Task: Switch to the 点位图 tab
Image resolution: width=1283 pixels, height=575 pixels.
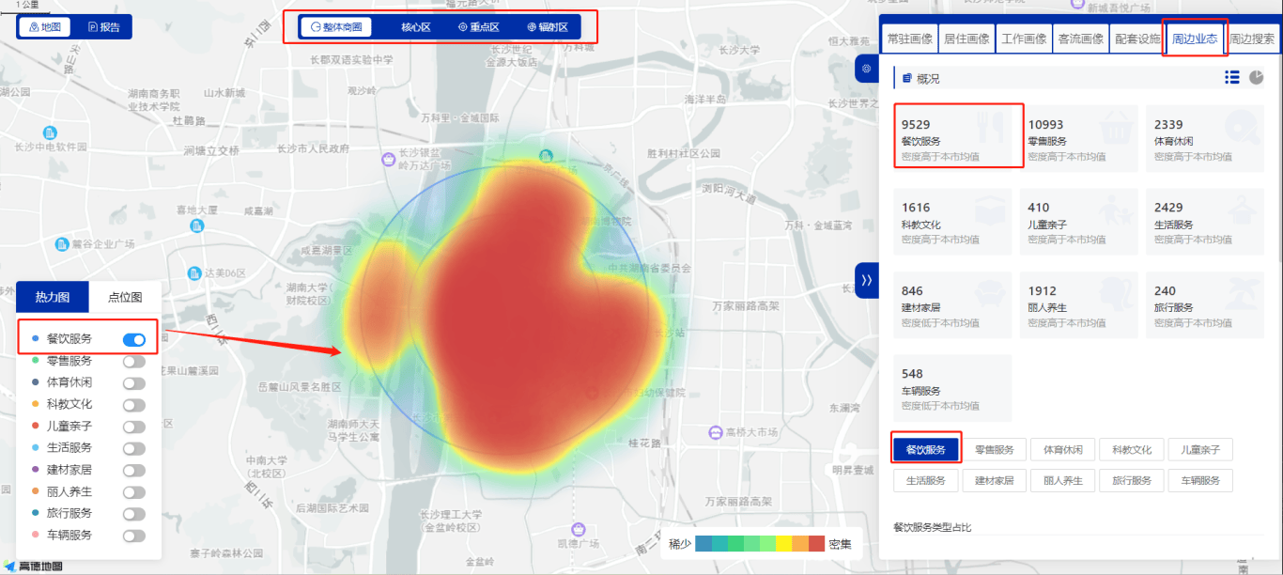Action: pyautogui.click(x=125, y=297)
